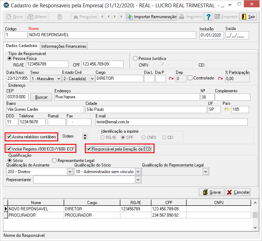Image resolution: width=262 pixels, height=241 pixels.
Task: Click the CPF input field
Action: 103,64
